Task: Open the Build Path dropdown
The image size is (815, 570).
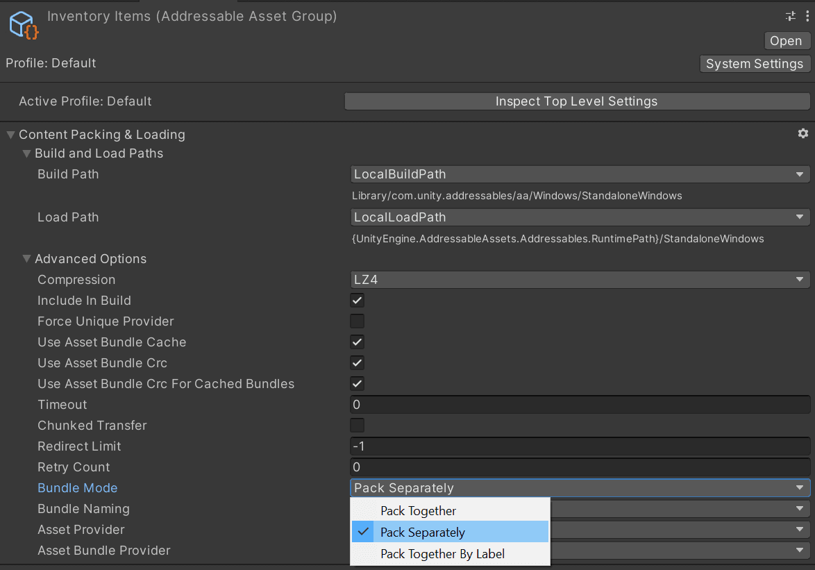Action: pyautogui.click(x=580, y=174)
